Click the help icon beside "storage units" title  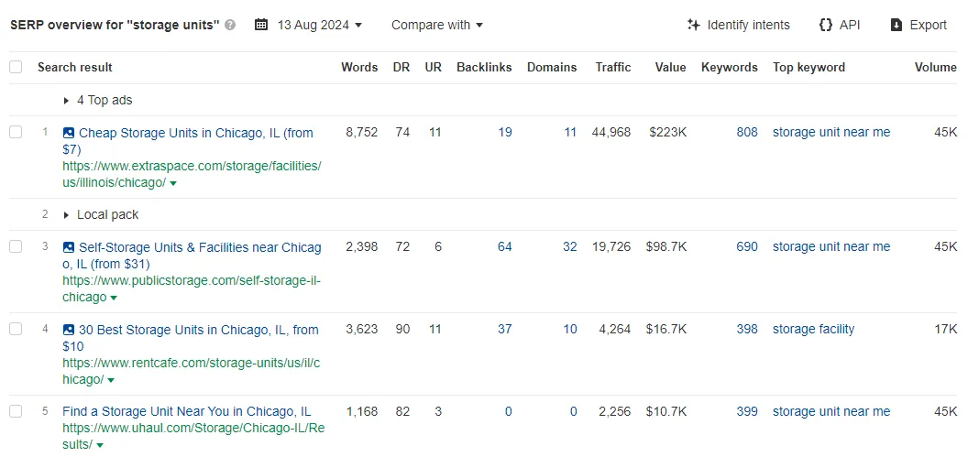click(x=230, y=26)
